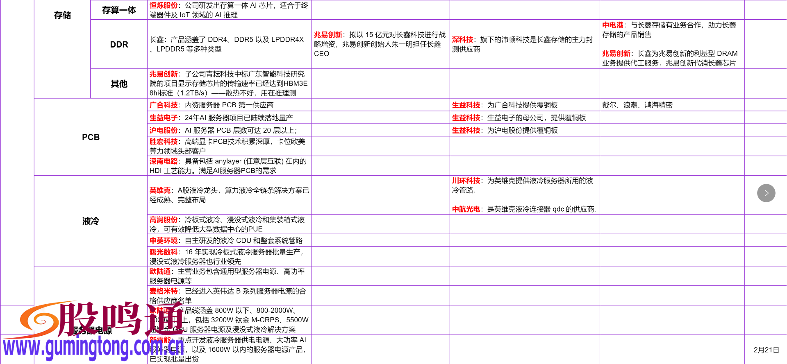Click the 深科技 沛顿科技 cell
The width and height of the screenshot is (787, 364).
pos(525,44)
